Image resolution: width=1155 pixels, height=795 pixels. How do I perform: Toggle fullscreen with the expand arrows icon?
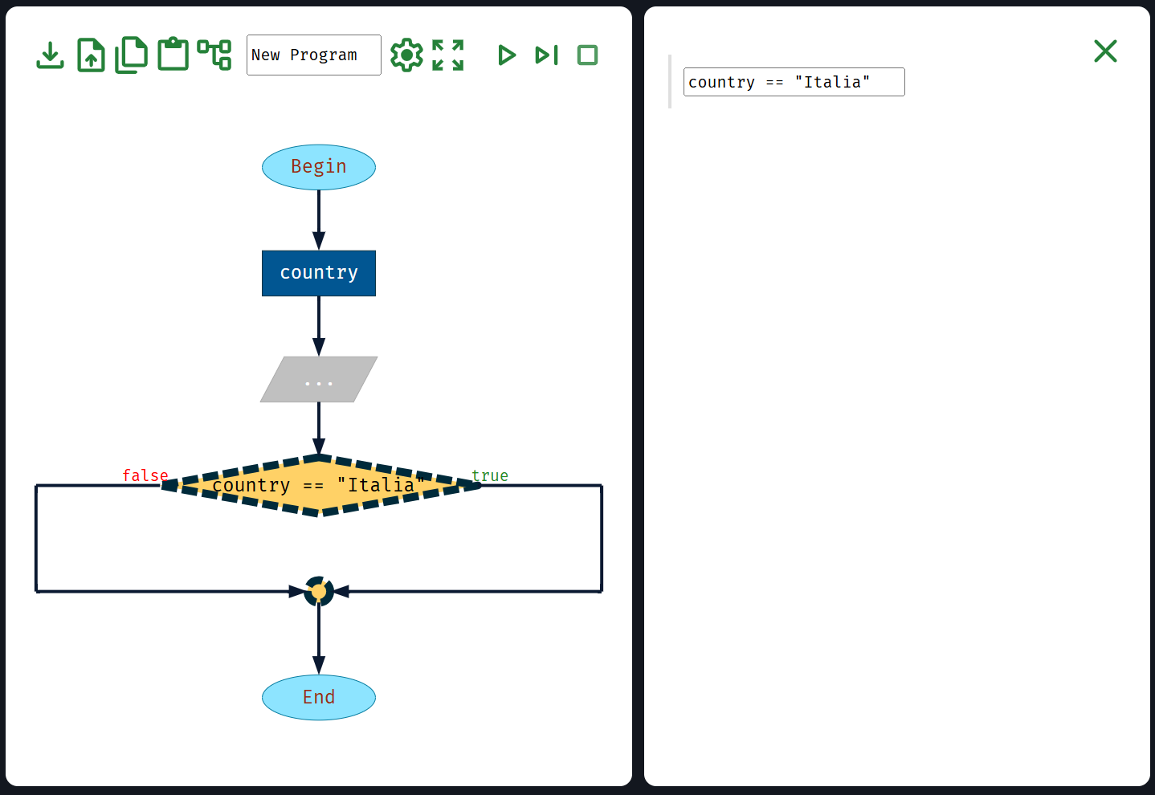448,55
